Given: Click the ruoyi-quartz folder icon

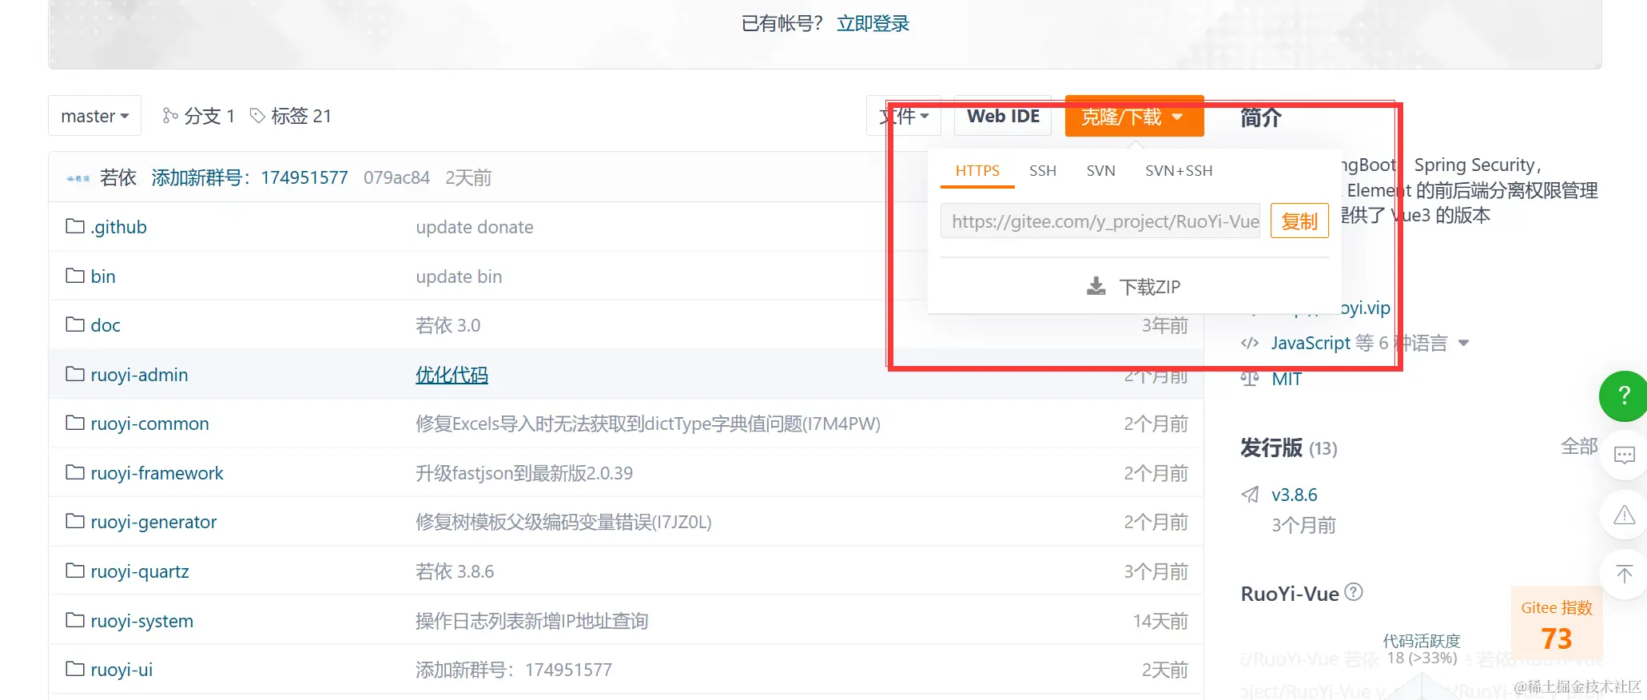Looking at the screenshot, I should point(75,571).
